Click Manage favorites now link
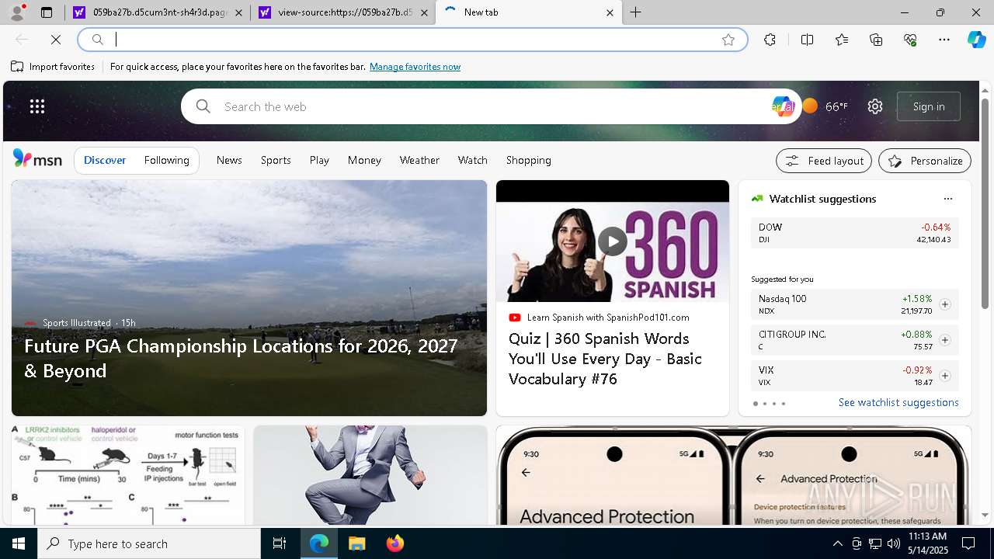This screenshot has width=994, height=559. (x=415, y=67)
